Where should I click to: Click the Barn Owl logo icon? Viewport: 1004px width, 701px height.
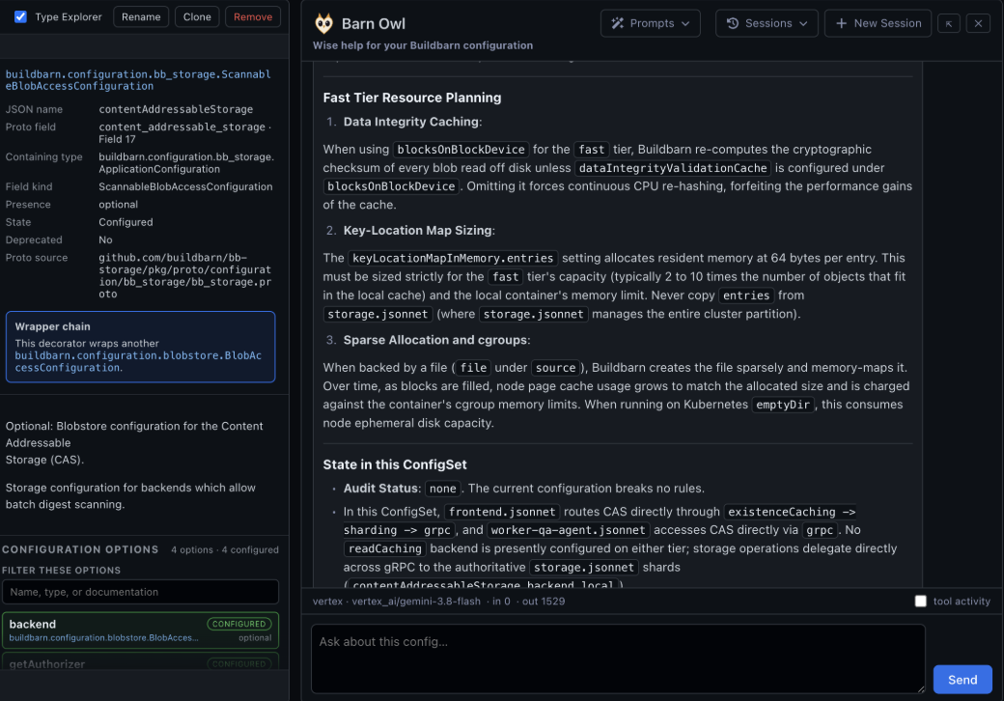coord(324,24)
